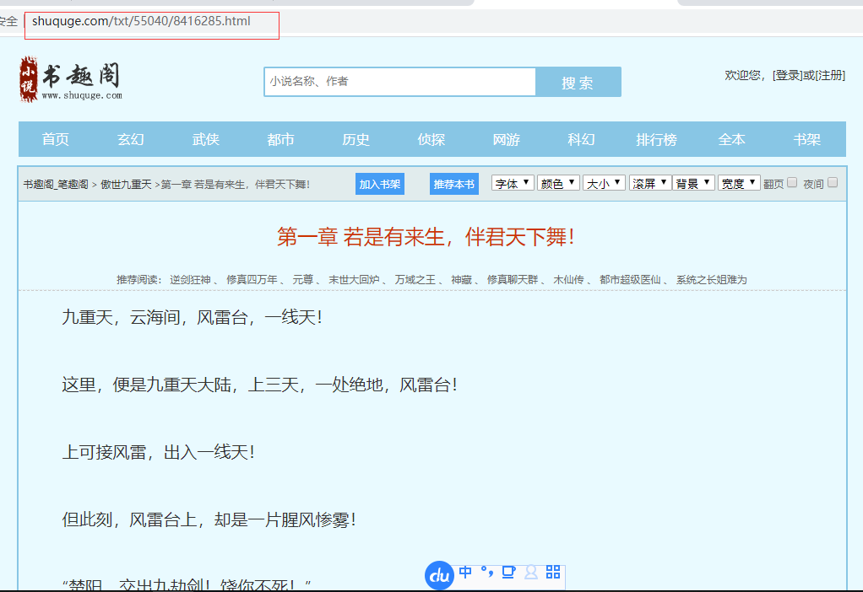This screenshot has height=592, width=863.
Task: Open the 玄幻 category
Action: pos(131,139)
